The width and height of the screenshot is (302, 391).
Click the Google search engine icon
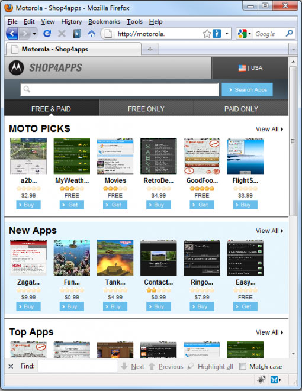(x=242, y=34)
